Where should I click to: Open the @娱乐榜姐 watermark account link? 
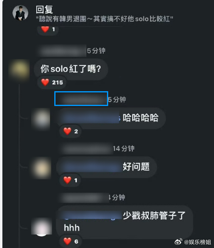(x=197, y=242)
